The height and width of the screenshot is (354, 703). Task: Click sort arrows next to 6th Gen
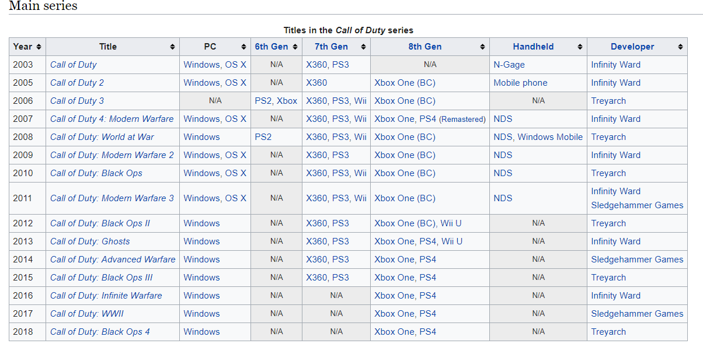295,47
